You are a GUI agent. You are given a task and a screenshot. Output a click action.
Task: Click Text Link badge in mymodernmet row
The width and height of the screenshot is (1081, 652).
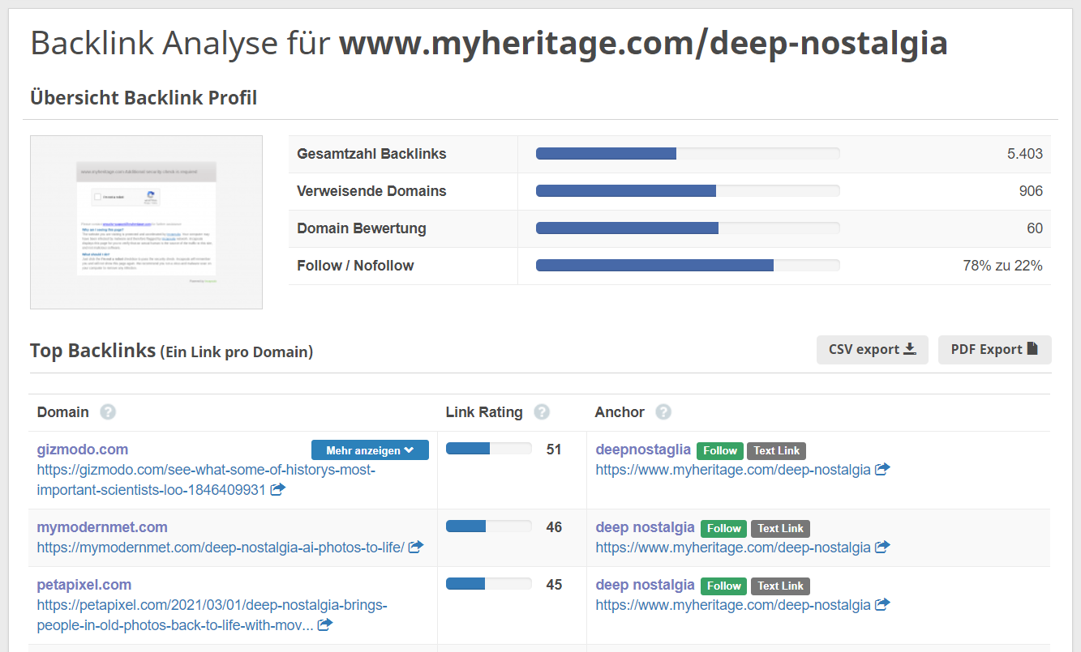click(781, 528)
